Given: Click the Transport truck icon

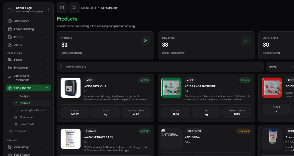Looking at the screenshot, I should [10, 131].
